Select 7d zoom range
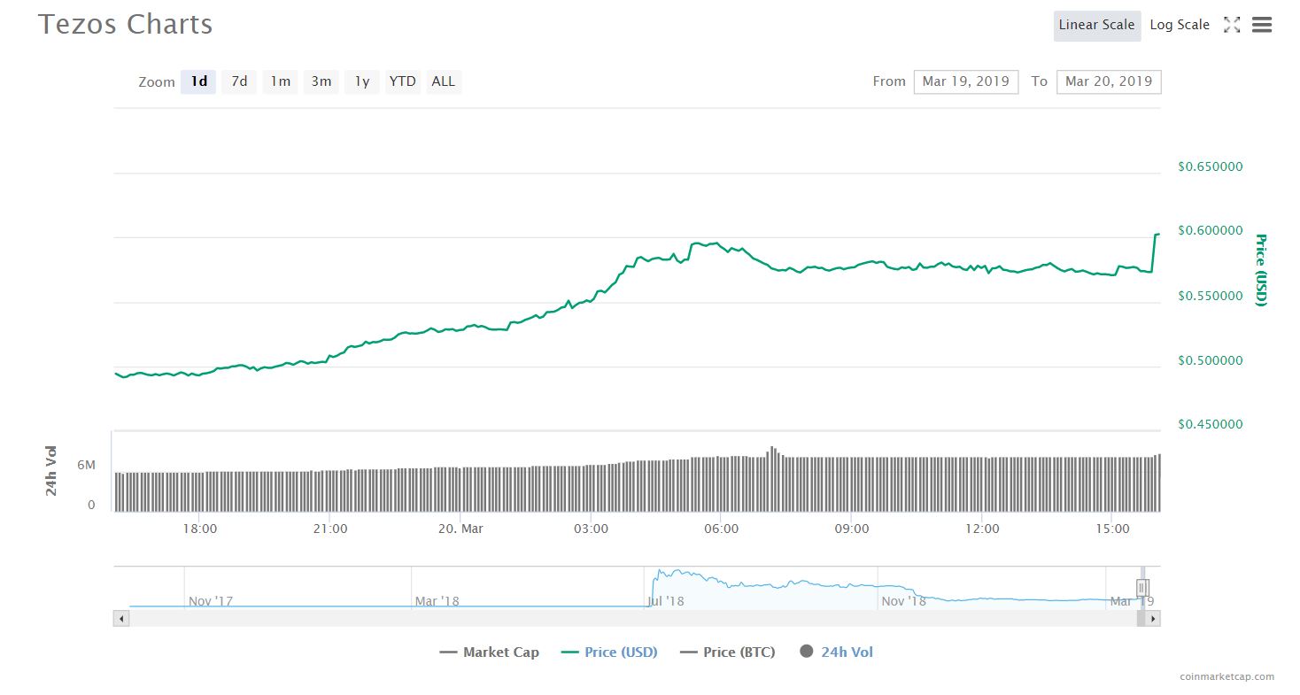This screenshot has width=1300, height=695. [239, 81]
